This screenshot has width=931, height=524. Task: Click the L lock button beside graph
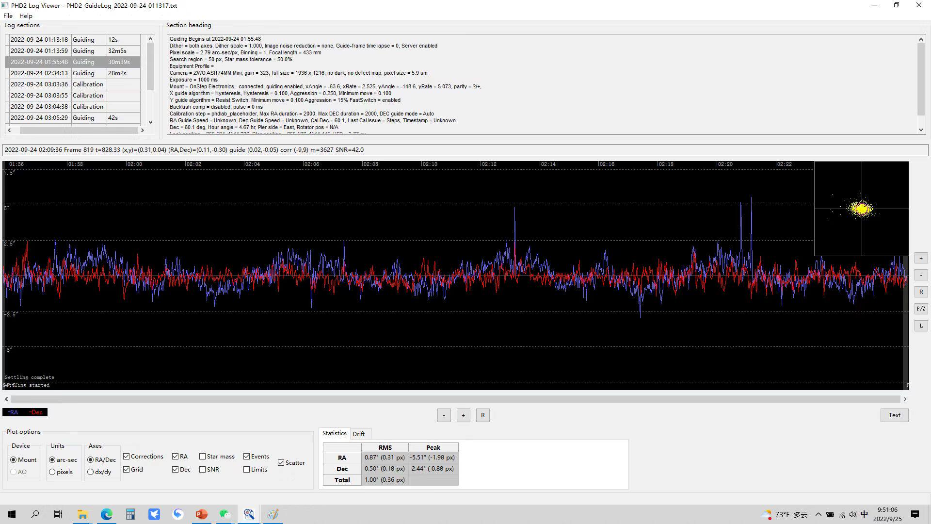tap(921, 326)
